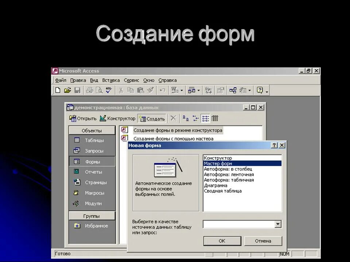Open the Office Links dropdown arrow

coord(182,91)
